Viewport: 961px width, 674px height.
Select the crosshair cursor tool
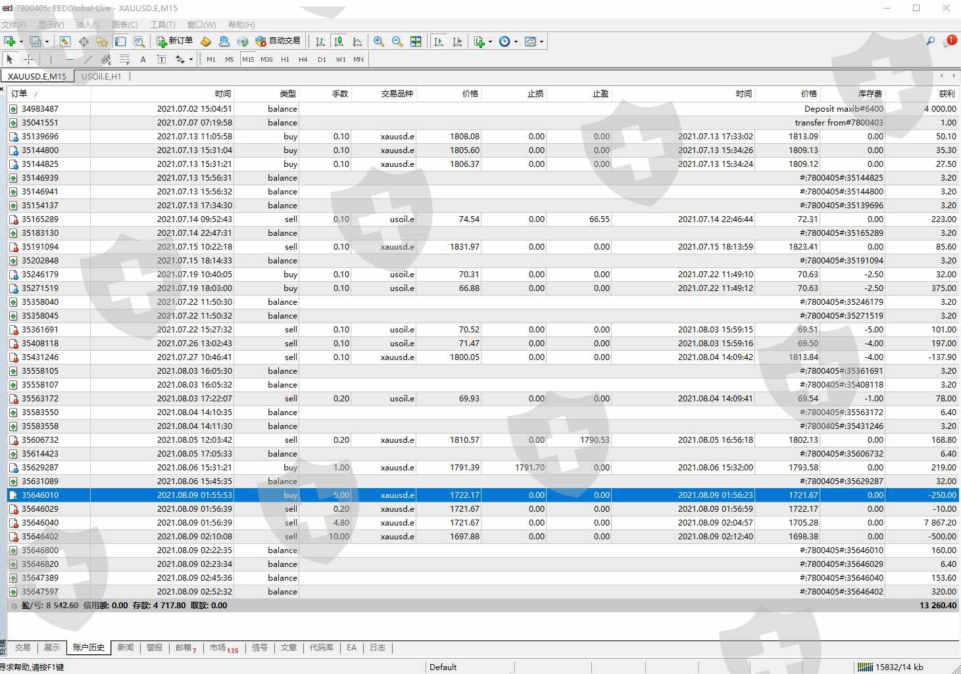[x=28, y=59]
